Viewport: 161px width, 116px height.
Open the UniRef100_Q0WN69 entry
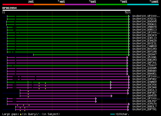[x=144, y=82]
